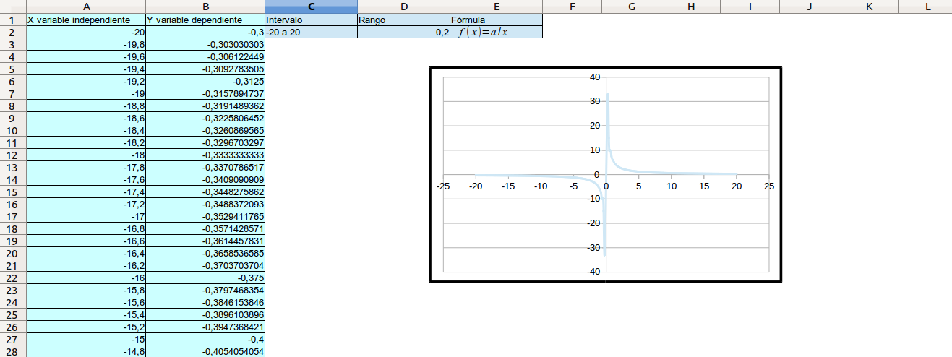
Task: Click cell with value -0,3846153846
Action: (x=206, y=302)
